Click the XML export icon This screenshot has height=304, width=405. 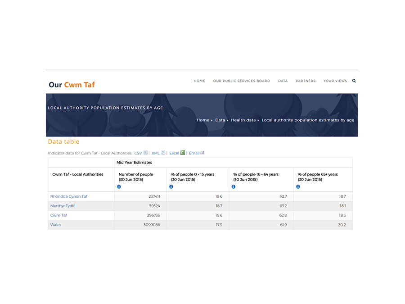coord(163,153)
